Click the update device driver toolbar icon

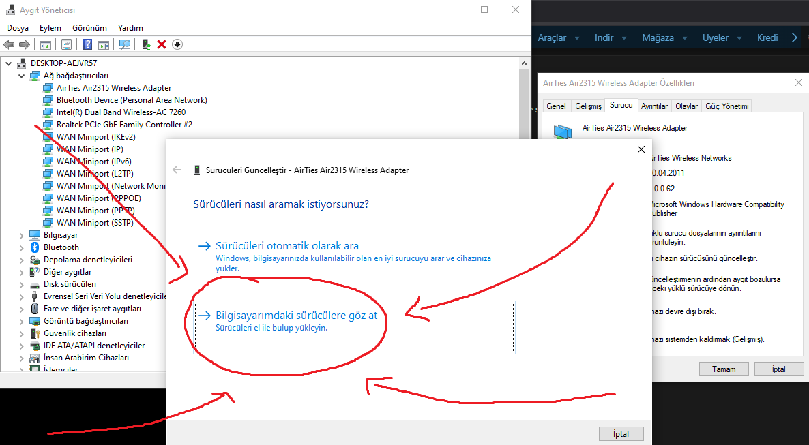click(147, 45)
